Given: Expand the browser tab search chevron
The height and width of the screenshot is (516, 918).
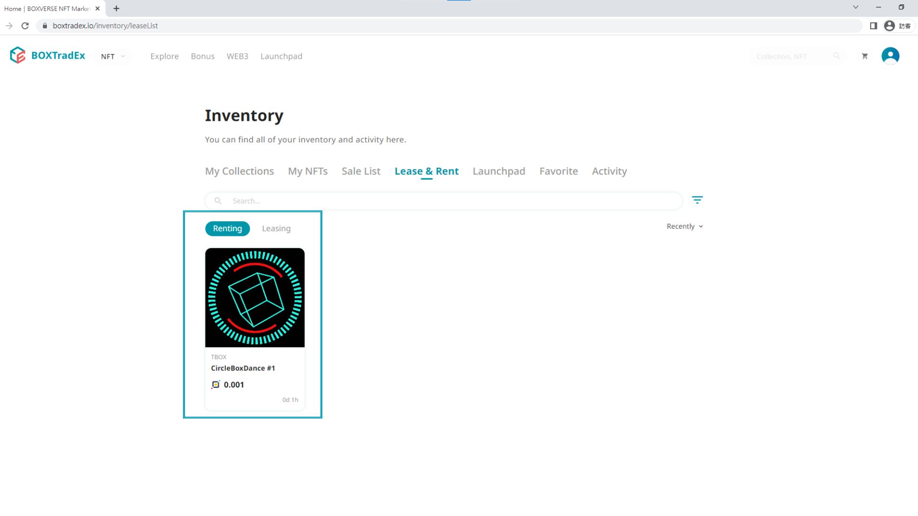Looking at the screenshot, I should (855, 7).
